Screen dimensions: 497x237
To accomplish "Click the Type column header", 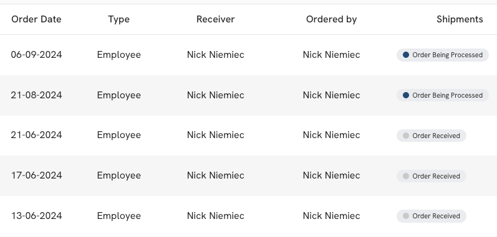I will (x=119, y=19).
